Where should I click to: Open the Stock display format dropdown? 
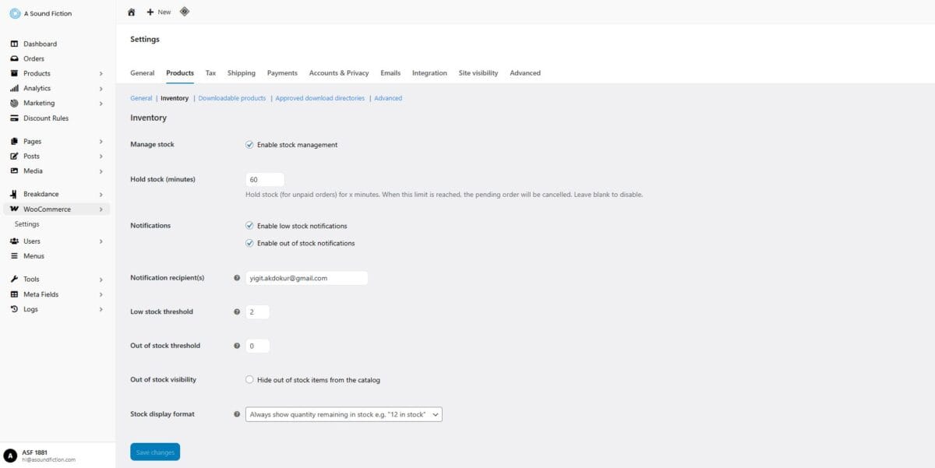pyautogui.click(x=343, y=413)
